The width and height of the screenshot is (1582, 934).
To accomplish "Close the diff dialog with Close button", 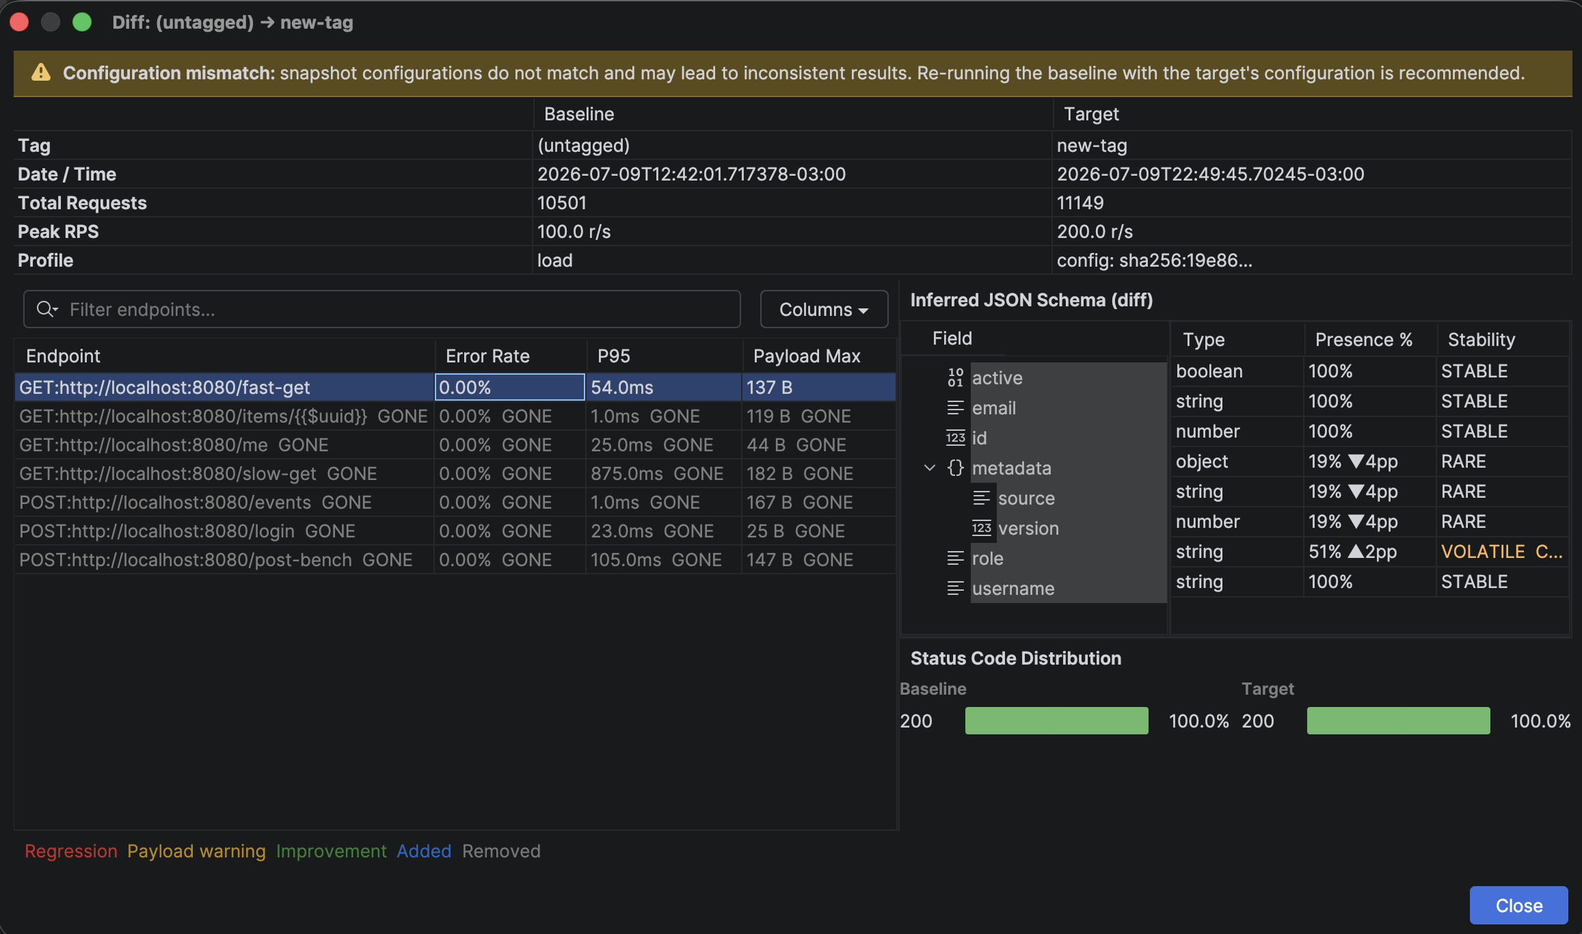I will point(1518,905).
